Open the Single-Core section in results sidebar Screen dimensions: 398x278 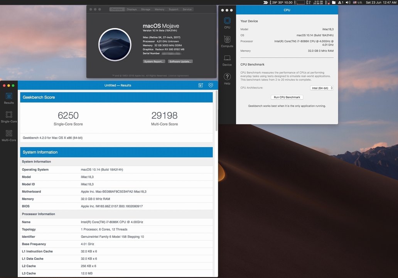(x=9, y=117)
